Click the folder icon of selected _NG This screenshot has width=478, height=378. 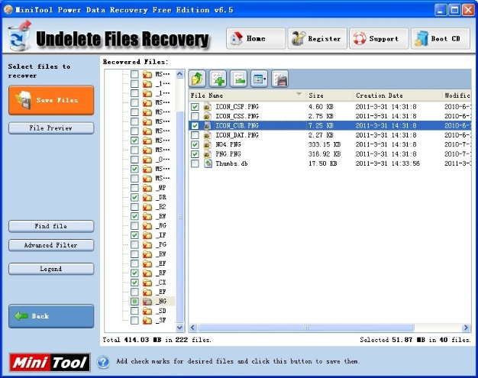coord(147,302)
